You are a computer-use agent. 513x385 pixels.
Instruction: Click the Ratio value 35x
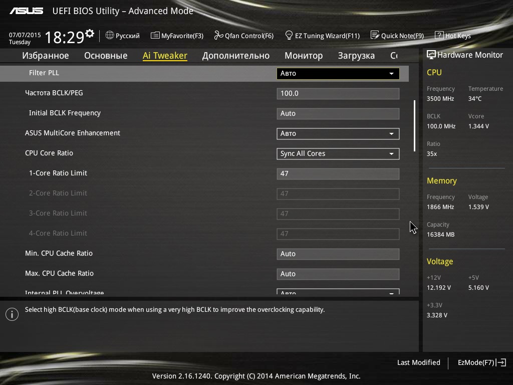pyautogui.click(x=432, y=153)
